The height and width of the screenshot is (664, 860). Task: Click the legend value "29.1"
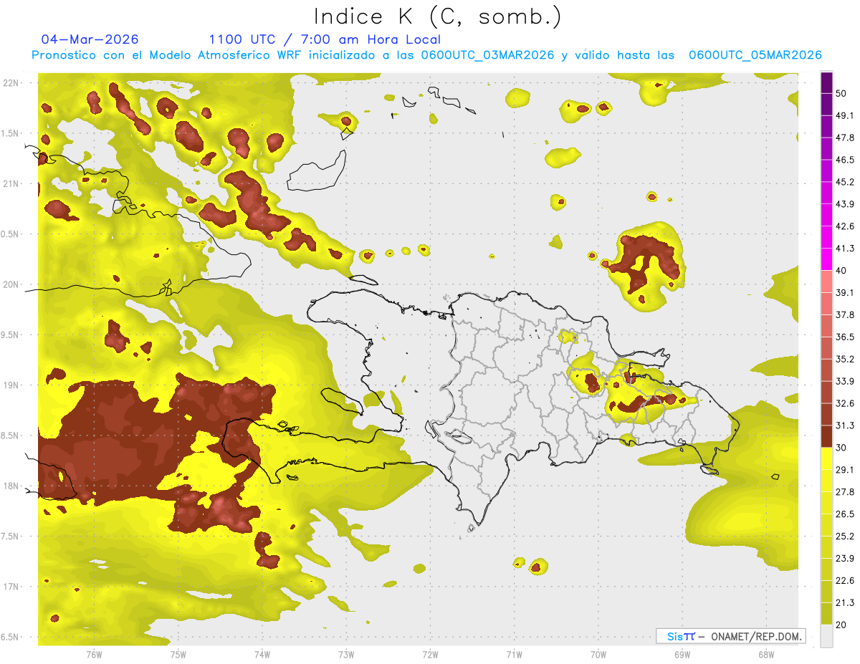[x=845, y=470]
